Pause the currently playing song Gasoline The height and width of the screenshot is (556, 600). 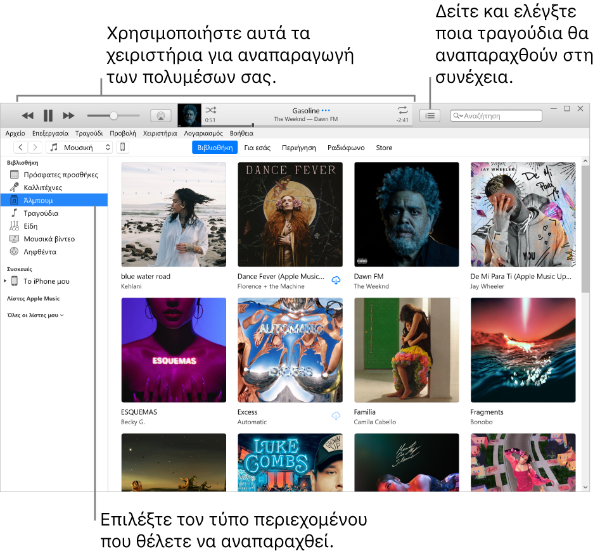(x=48, y=115)
